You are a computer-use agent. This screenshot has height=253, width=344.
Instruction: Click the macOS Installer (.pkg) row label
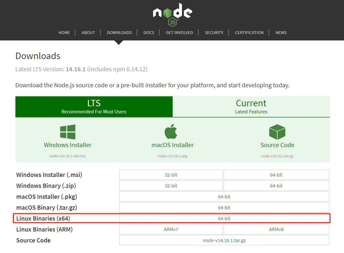[47, 197]
